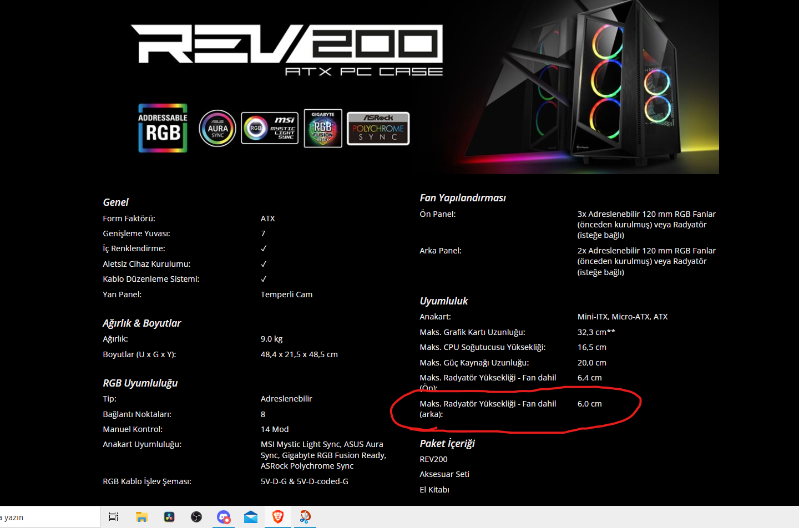Click the "Ağırlık & Boyutlar" heading
799x528 pixels.
[x=142, y=323]
